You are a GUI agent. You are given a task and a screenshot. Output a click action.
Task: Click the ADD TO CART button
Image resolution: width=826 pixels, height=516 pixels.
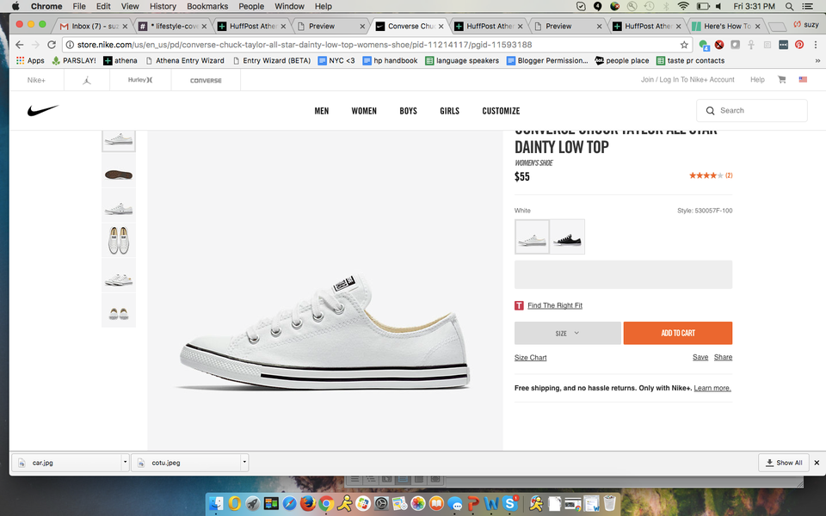678,334
